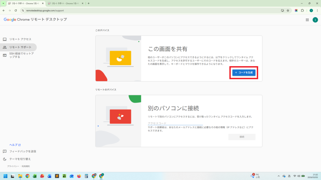
Task: Bookmark this page with the star icon
Action: tap(288, 10)
